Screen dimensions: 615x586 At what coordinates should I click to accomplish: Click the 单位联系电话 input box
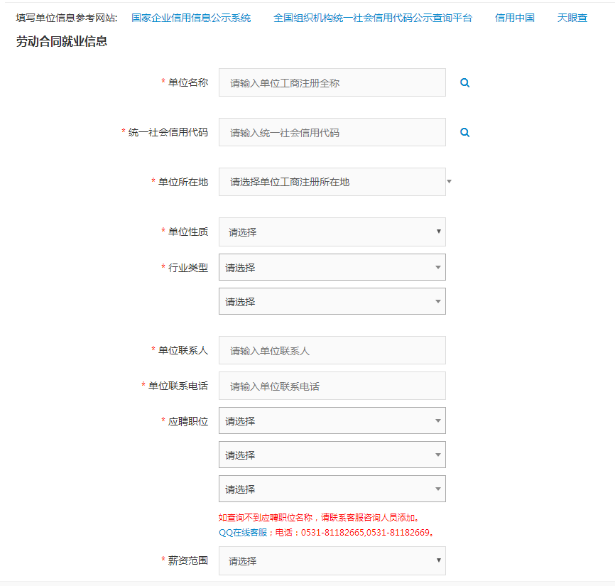click(x=332, y=386)
